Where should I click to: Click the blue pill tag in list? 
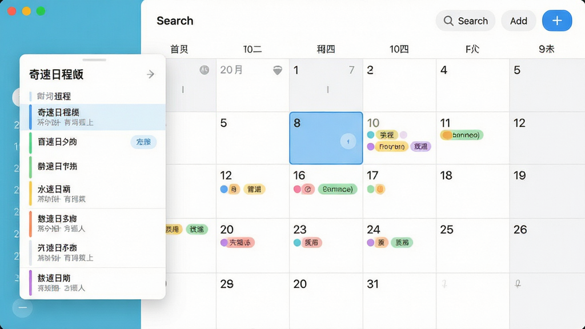(x=143, y=142)
